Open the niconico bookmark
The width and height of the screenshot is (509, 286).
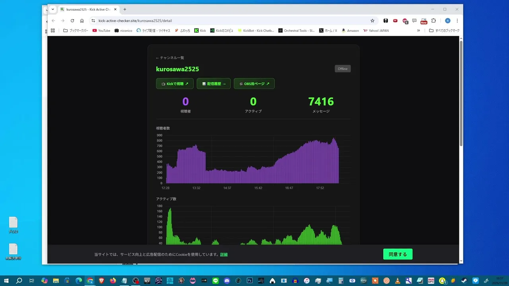pyautogui.click(x=124, y=31)
